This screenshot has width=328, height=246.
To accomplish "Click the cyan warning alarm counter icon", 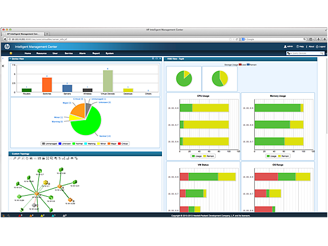I will (53, 215).
